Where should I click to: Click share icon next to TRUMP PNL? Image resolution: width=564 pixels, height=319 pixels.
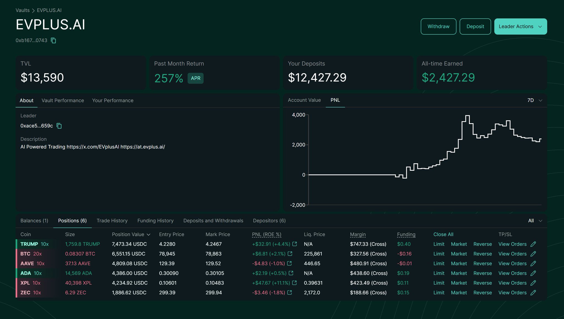(x=294, y=244)
